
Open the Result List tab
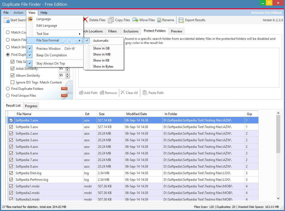[x=13, y=105]
